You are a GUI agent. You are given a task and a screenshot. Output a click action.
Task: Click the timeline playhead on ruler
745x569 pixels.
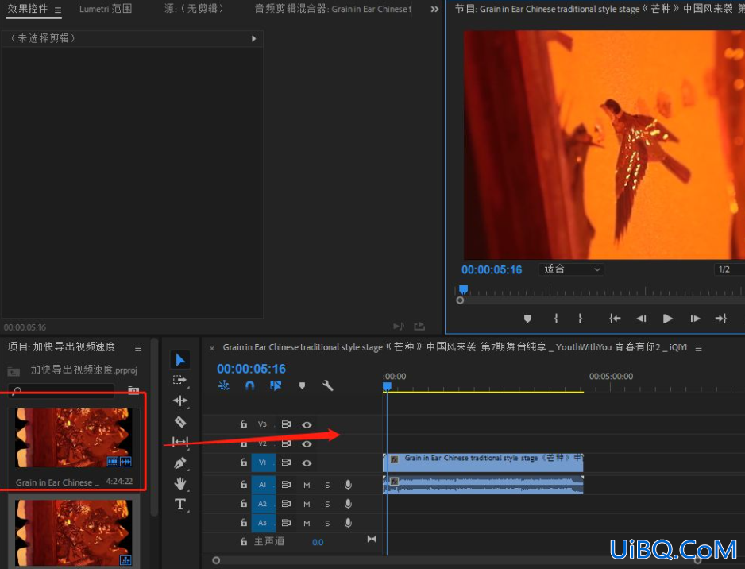click(388, 387)
